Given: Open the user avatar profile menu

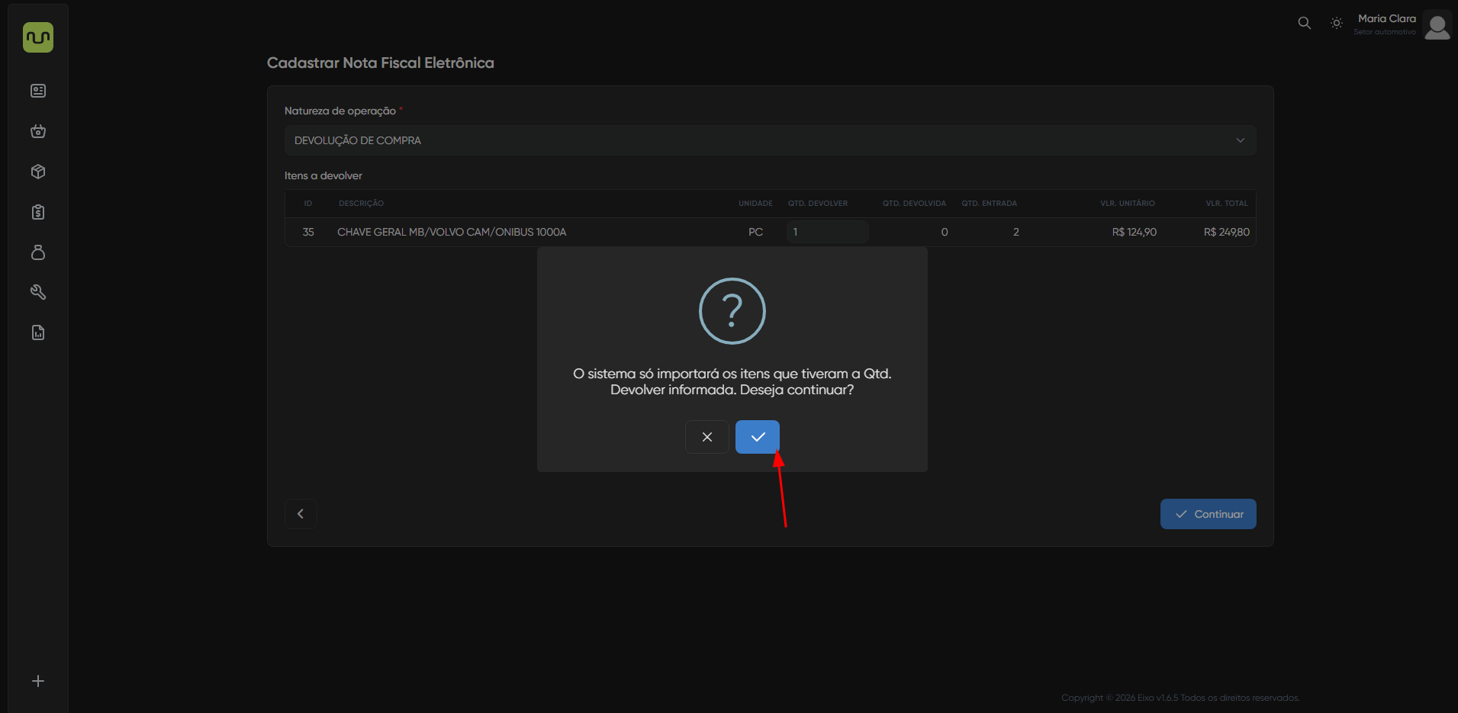Looking at the screenshot, I should (x=1437, y=27).
